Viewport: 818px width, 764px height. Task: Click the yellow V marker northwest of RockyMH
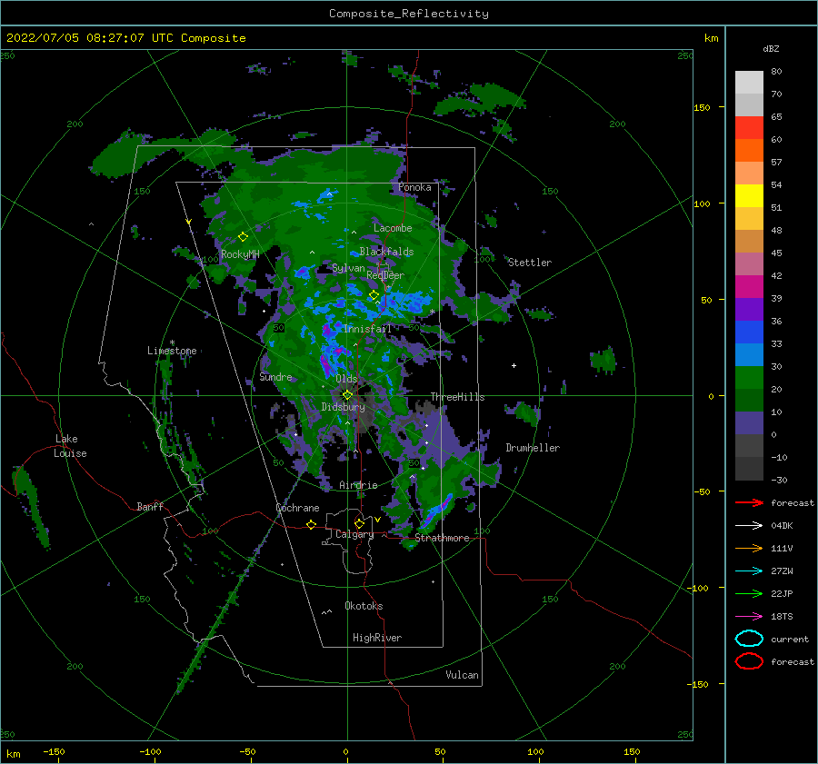click(x=189, y=222)
